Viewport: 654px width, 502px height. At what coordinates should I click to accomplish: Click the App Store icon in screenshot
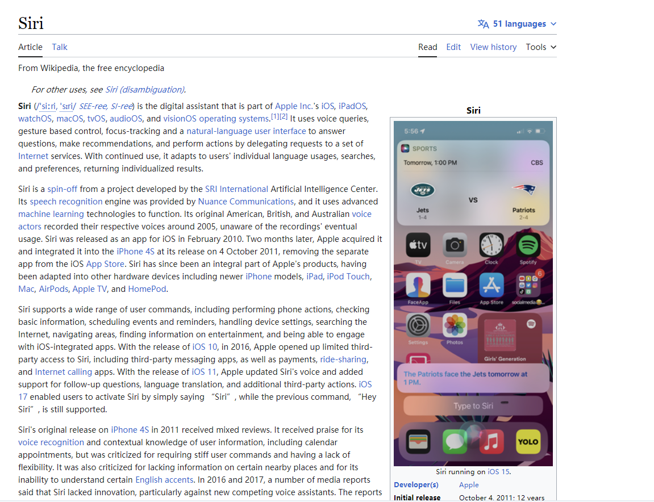click(x=491, y=285)
